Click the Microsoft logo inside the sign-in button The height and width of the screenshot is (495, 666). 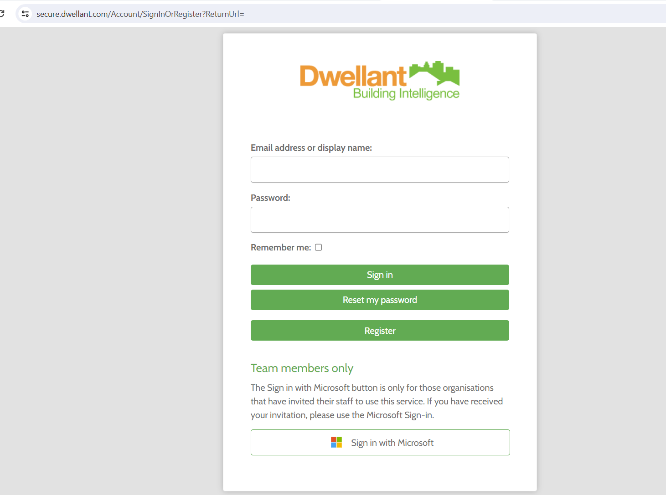[336, 442]
